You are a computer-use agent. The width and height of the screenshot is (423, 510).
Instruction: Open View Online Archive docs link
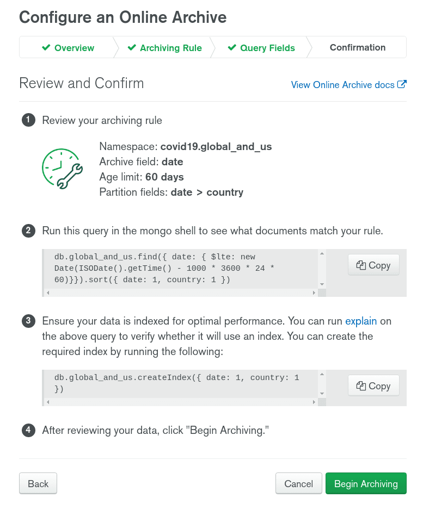tap(342, 85)
